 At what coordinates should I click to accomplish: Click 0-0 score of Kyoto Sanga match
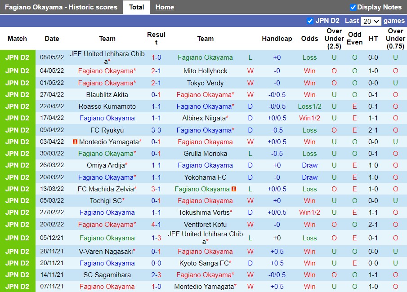pos(156,263)
